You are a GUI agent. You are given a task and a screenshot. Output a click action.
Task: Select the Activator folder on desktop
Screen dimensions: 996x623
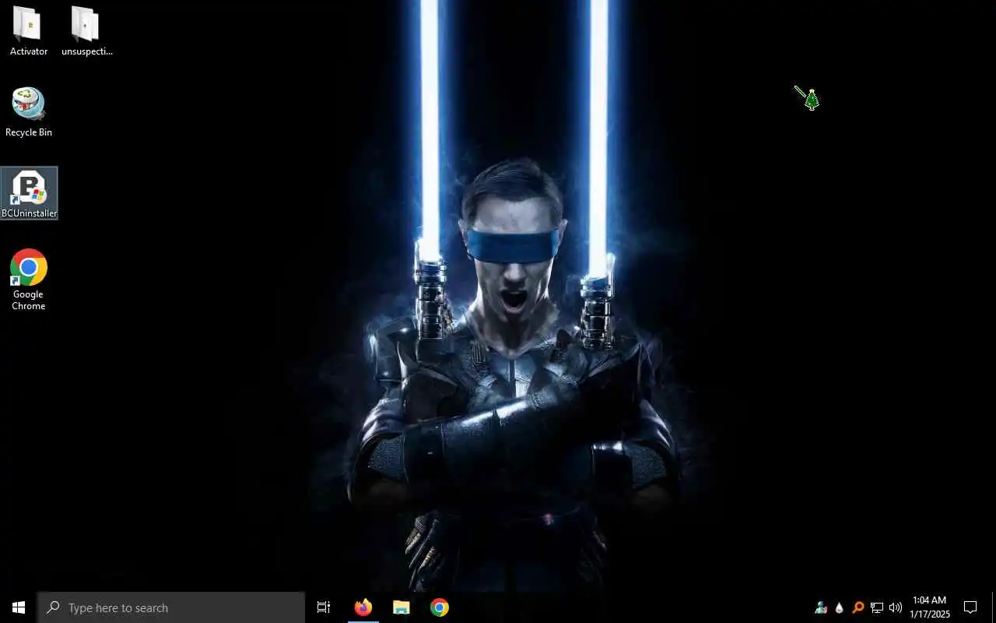pyautogui.click(x=29, y=31)
